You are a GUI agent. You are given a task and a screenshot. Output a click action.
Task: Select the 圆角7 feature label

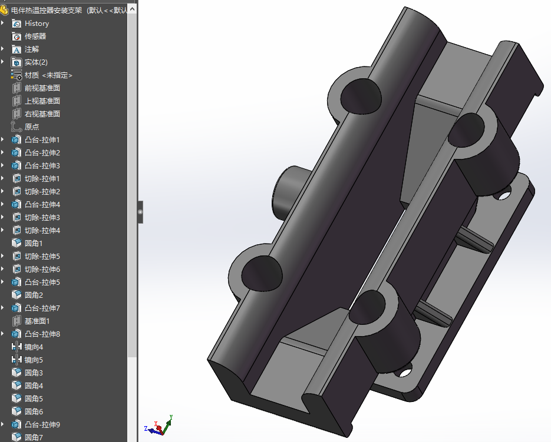[x=34, y=437]
